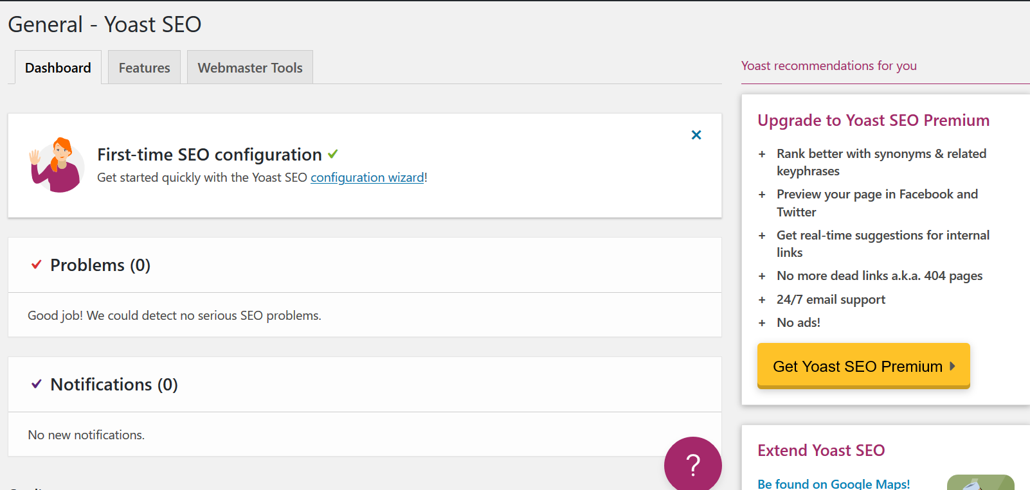The width and height of the screenshot is (1030, 490).
Task: Click 'Rank better with synonyms' list item
Action: [881, 162]
